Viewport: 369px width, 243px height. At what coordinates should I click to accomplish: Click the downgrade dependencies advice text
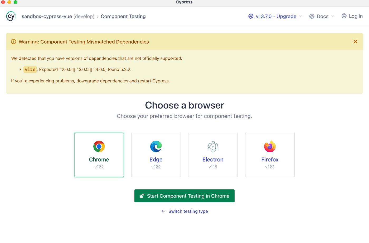tap(90, 81)
